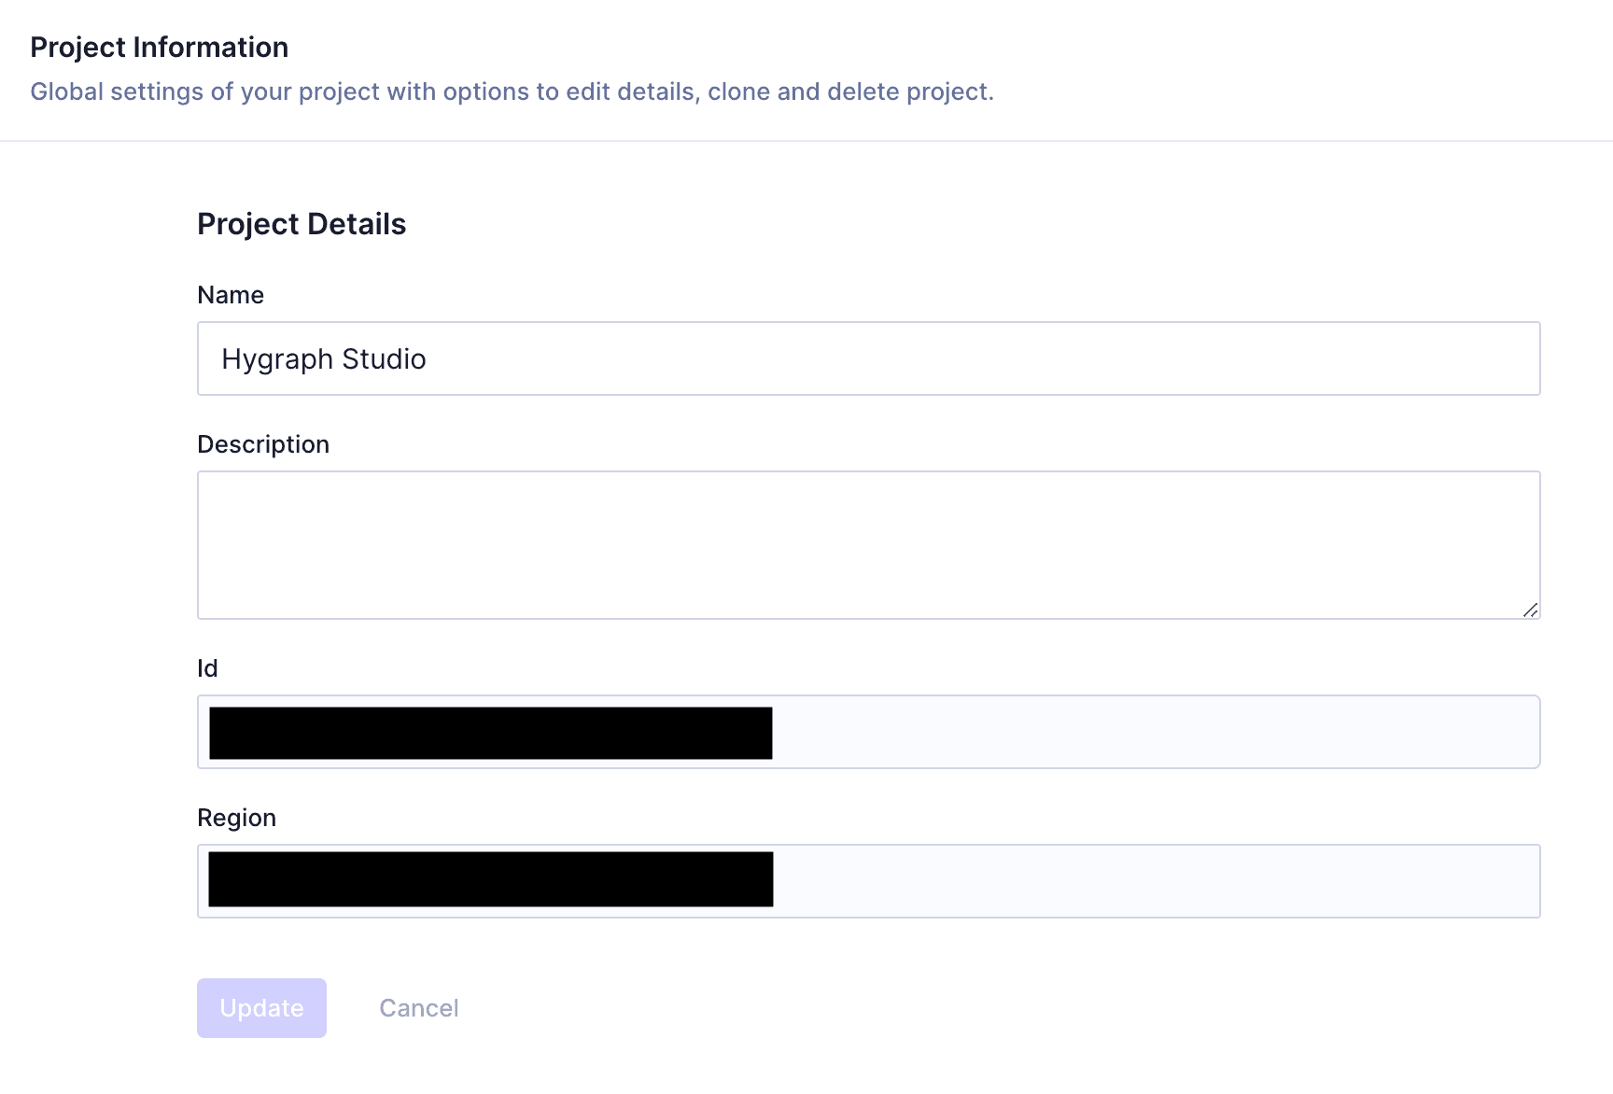The width and height of the screenshot is (1613, 1094).
Task: Click the Project Details heading
Action: coord(301,223)
